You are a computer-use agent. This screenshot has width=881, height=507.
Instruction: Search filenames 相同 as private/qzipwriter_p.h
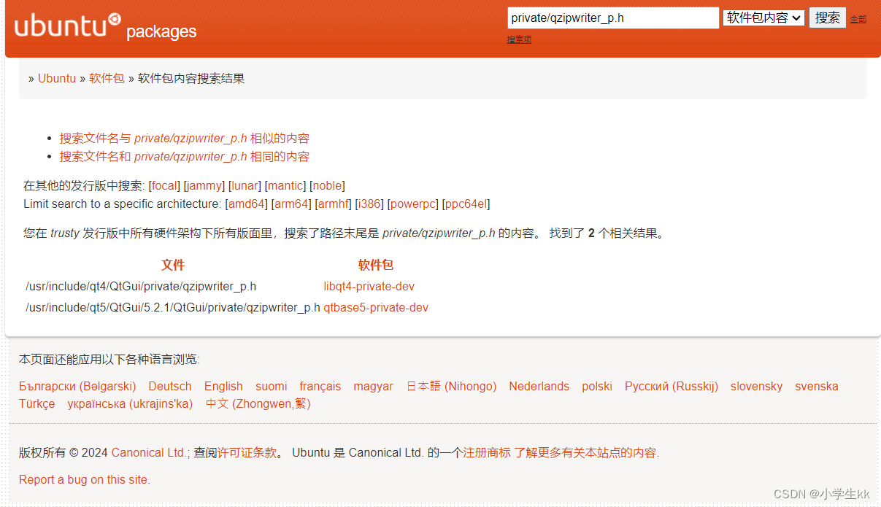[x=185, y=157]
